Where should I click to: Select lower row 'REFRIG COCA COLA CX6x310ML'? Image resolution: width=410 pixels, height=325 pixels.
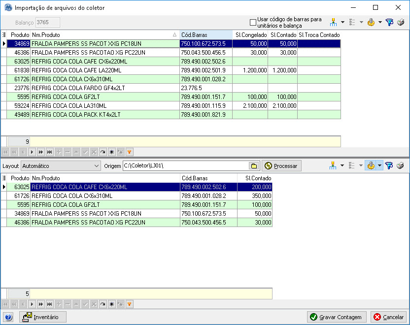(139, 196)
